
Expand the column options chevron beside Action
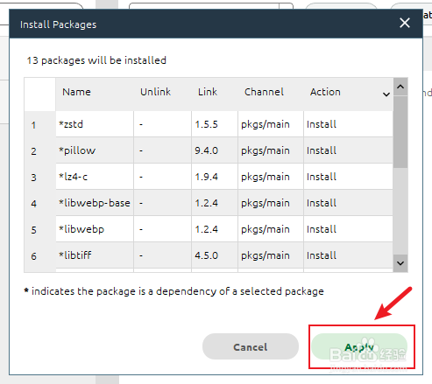tap(386, 94)
